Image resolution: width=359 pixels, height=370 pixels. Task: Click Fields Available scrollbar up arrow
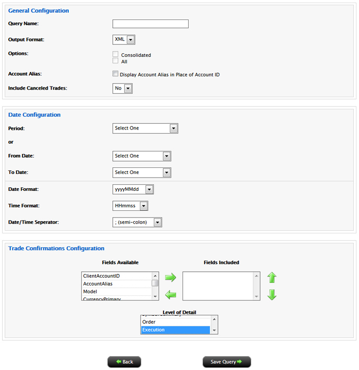[x=155, y=276]
